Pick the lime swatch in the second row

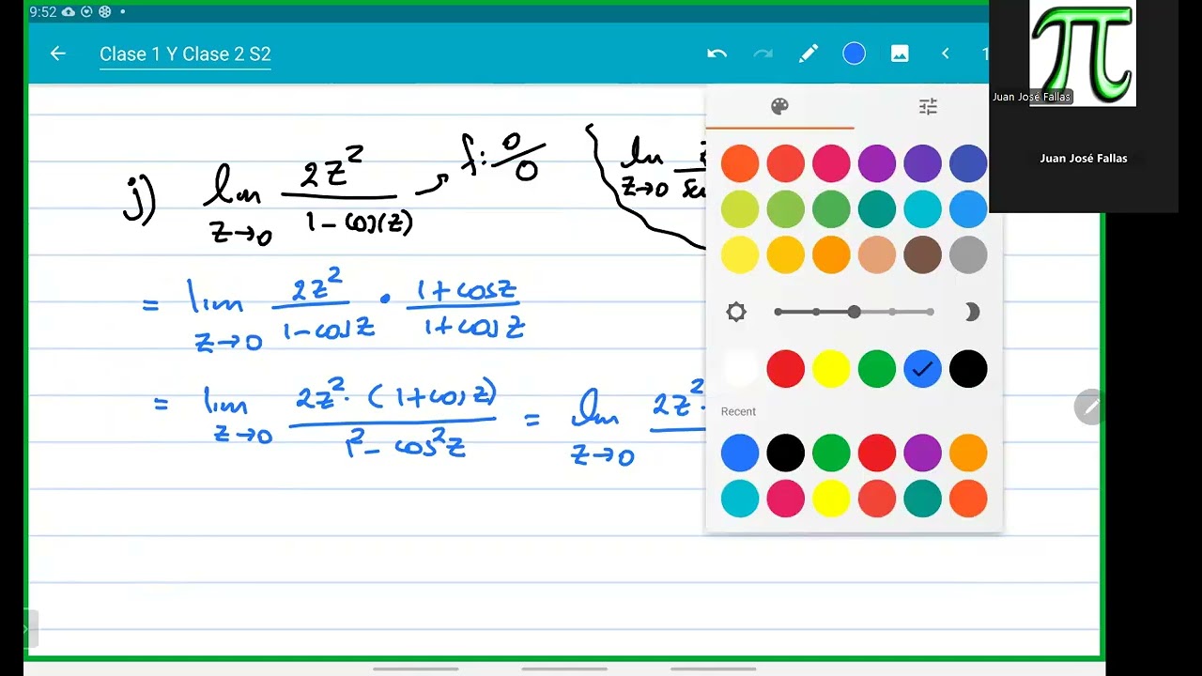(x=740, y=209)
